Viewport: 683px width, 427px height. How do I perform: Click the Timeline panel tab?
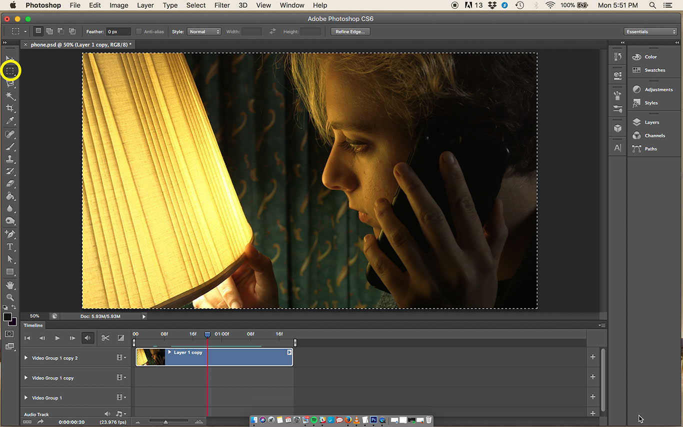33,325
